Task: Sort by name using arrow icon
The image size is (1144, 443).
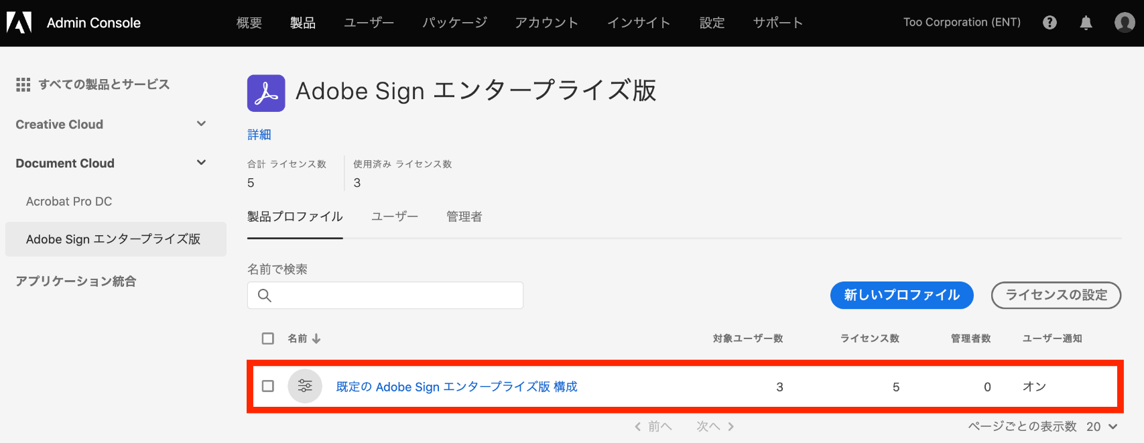Action: click(316, 339)
